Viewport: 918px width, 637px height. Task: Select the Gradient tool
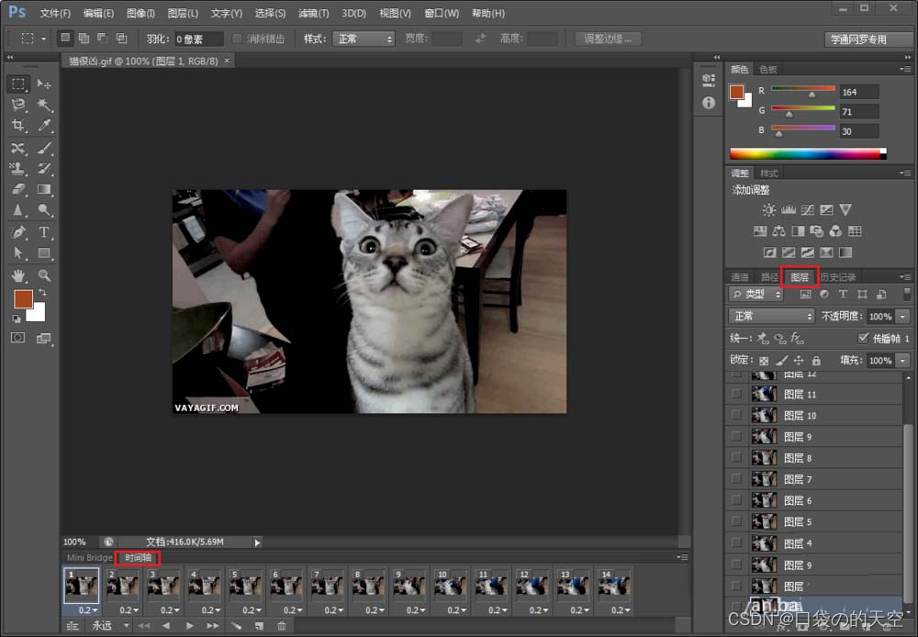coord(44,189)
